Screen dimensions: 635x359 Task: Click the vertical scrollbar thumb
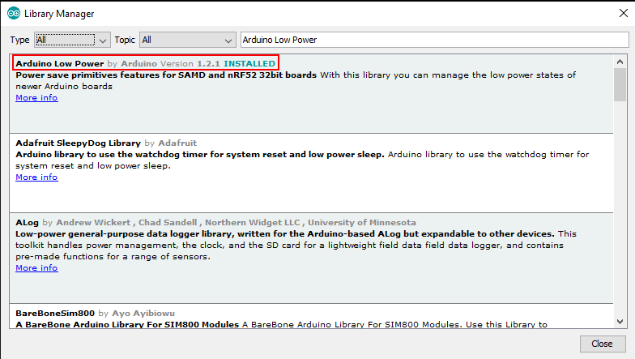(x=620, y=84)
